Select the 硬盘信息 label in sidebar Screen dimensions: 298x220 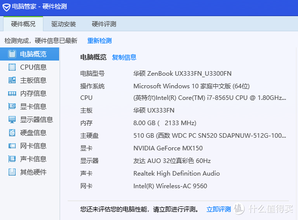click(x=33, y=133)
